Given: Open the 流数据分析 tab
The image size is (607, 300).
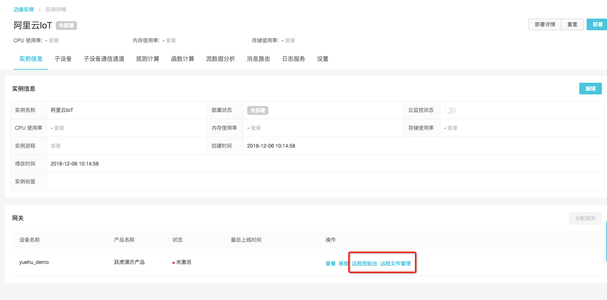Looking at the screenshot, I should pyautogui.click(x=221, y=59).
